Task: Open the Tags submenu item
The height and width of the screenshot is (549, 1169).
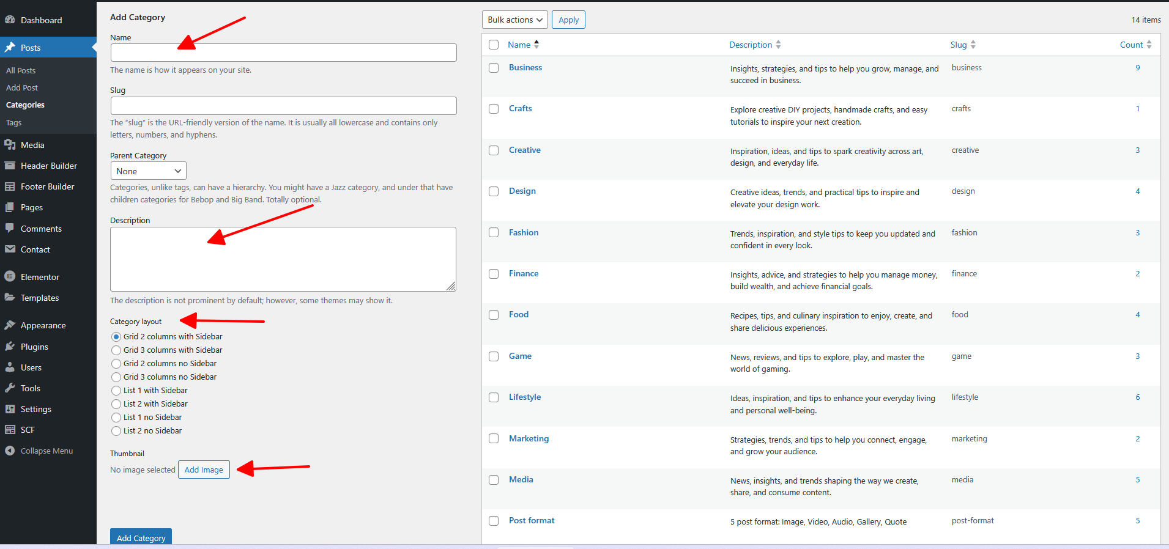Action: point(14,123)
